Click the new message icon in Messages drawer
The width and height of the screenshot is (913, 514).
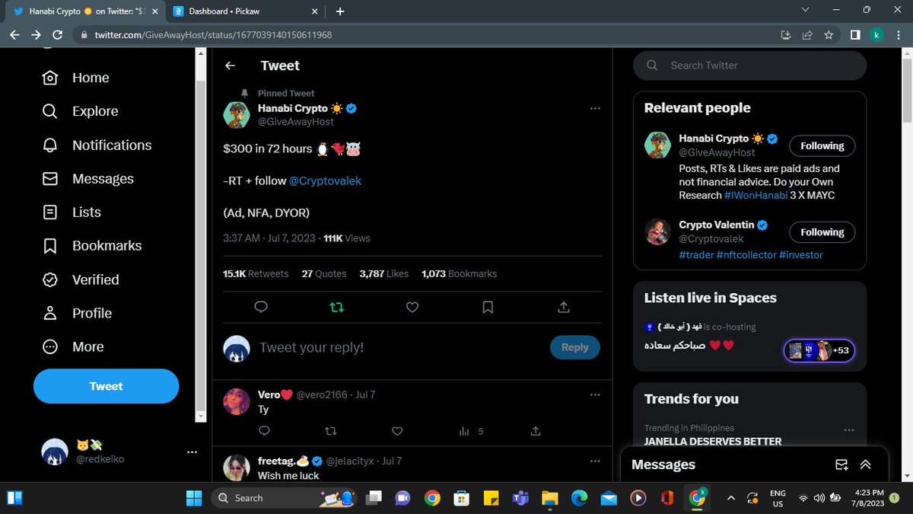coord(841,465)
